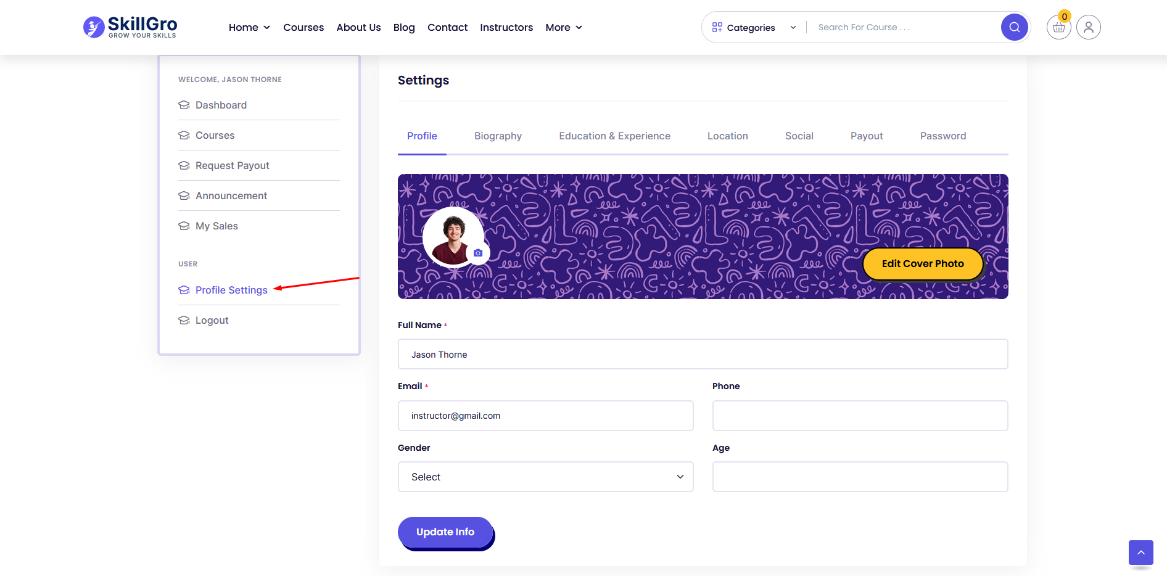Switch to the Biography tab
The image size is (1167, 576).
click(x=498, y=136)
